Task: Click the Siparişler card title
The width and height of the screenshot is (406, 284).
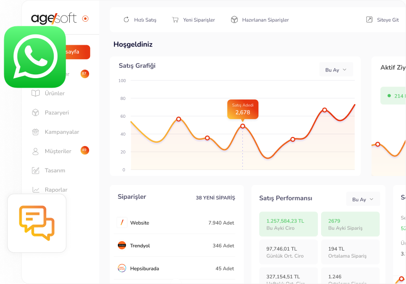Action: (132, 197)
